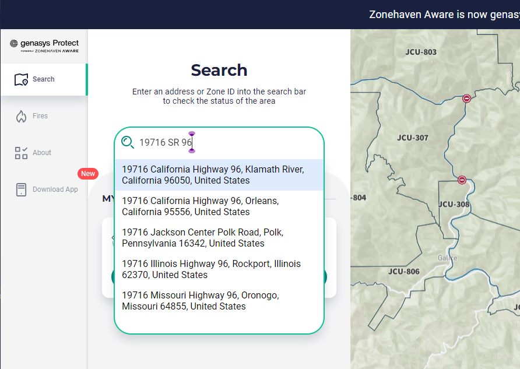This screenshot has width=520, height=369.
Task: Choose Illinois Highway 96, Rockport suggestion
Action: 219,269
